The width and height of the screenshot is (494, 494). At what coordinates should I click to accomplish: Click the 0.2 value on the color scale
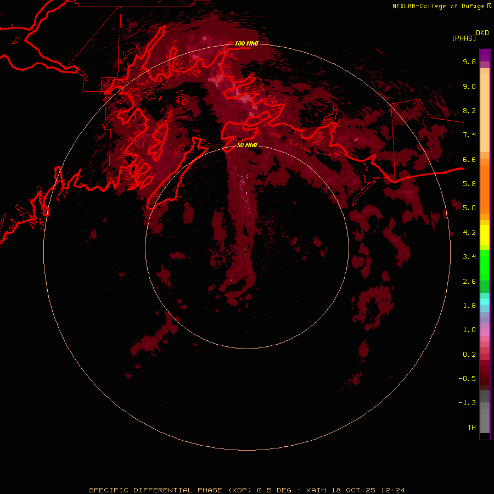[x=469, y=355]
